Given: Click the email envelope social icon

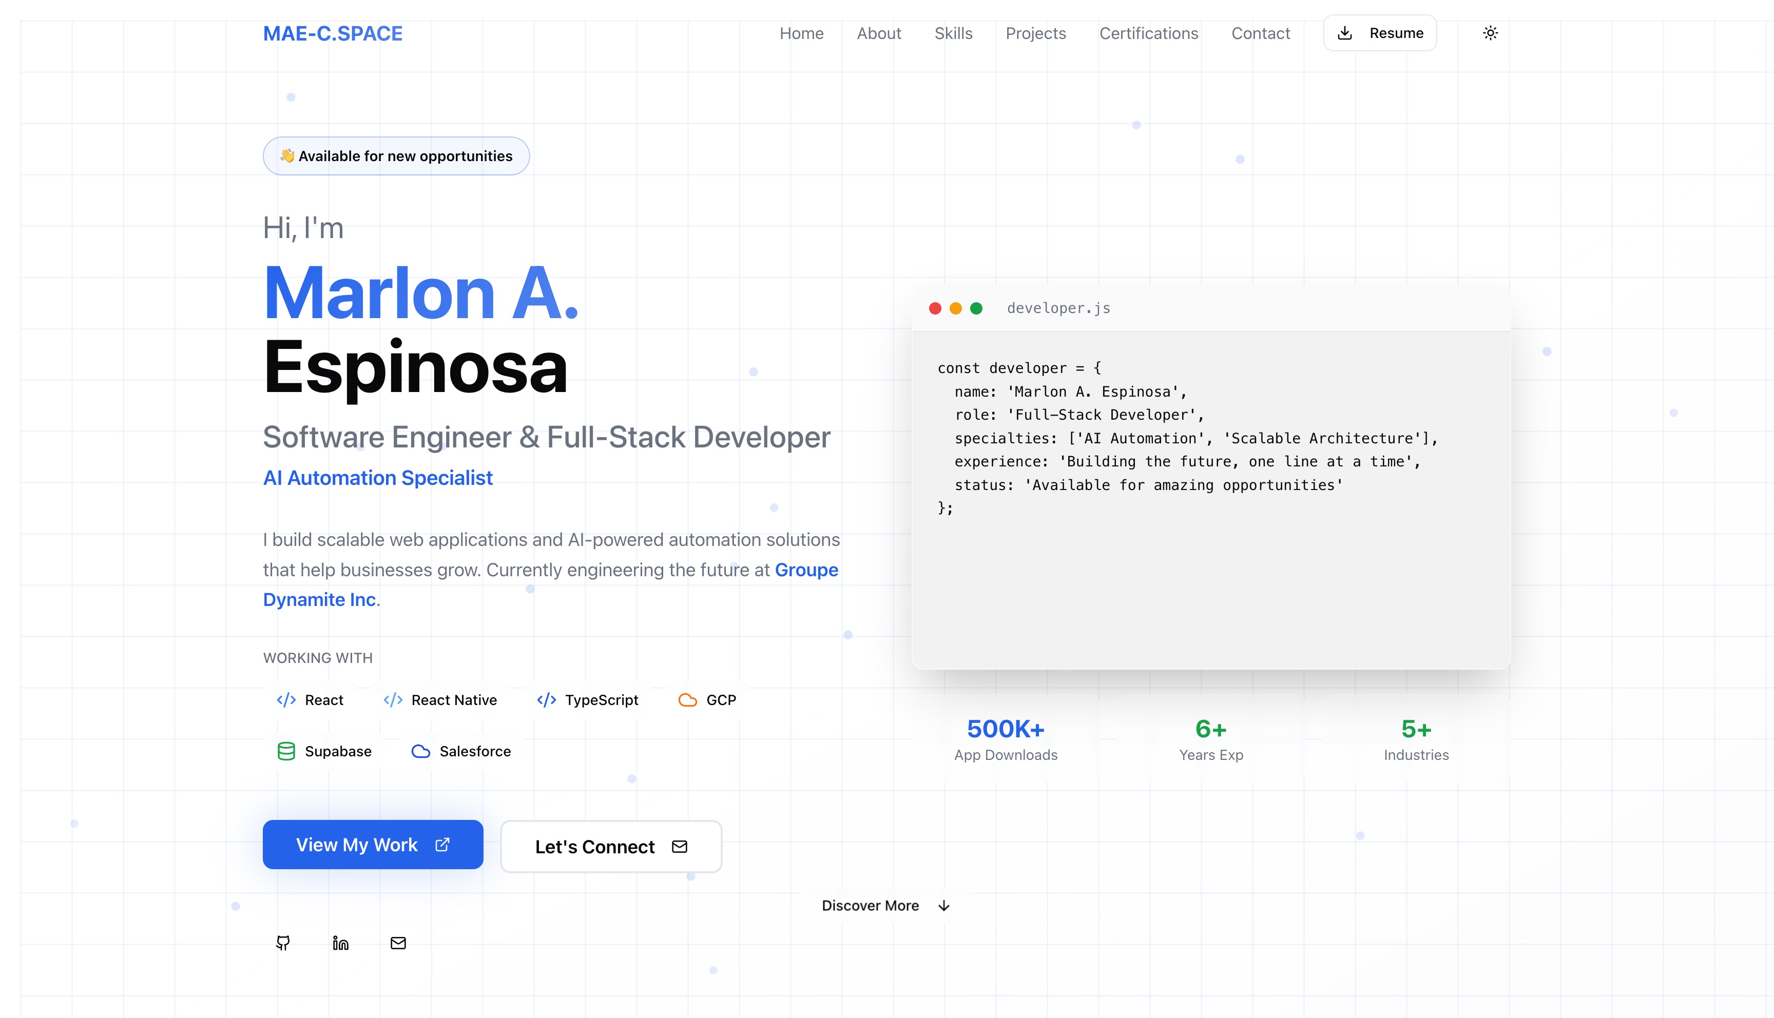Looking at the screenshot, I should [398, 943].
